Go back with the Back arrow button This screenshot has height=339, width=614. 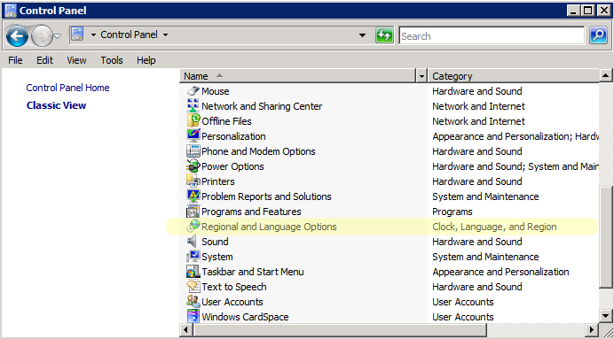(17, 36)
